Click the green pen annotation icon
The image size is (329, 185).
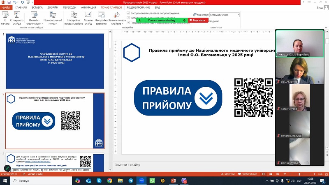(x=7, y=168)
